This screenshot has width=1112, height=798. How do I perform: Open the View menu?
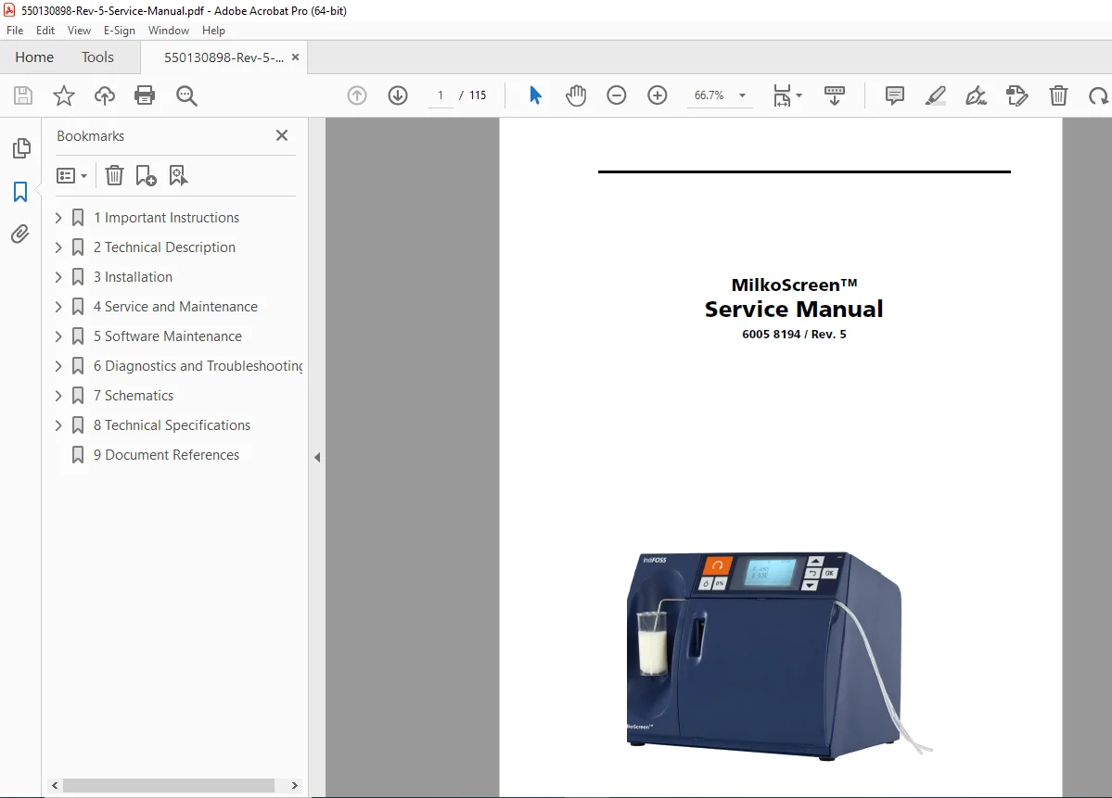coord(79,31)
